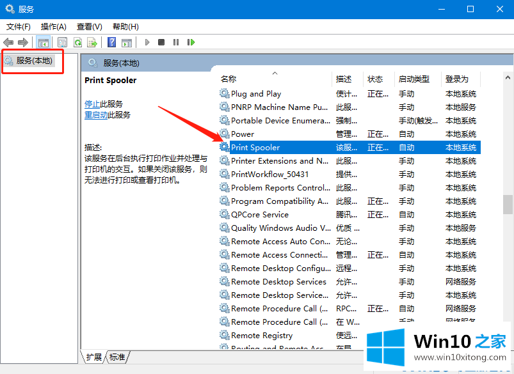The width and height of the screenshot is (514, 374).
Task: Click gear icon of Remote Access Auto Connection
Action: 224,242
